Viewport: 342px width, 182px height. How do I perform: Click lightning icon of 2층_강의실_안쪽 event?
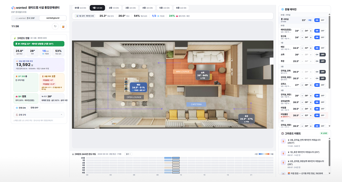[x=283, y=141]
